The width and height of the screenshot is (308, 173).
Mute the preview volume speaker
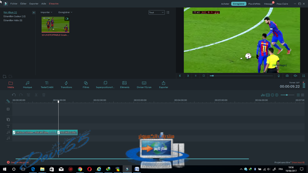(295, 76)
